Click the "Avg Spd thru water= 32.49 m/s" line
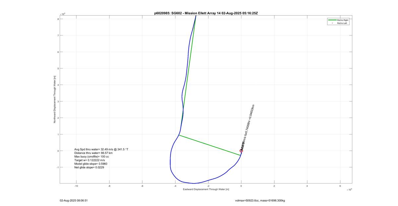This screenshot has height=206, width=398. pyautogui.click(x=101, y=149)
